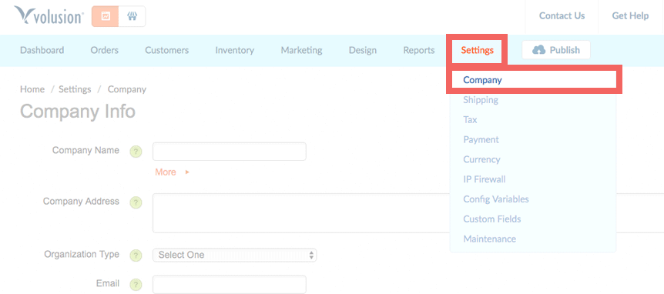The height and width of the screenshot is (294, 664).
Task: Select Payment from Settings dropdown
Action: coord(481,139)
